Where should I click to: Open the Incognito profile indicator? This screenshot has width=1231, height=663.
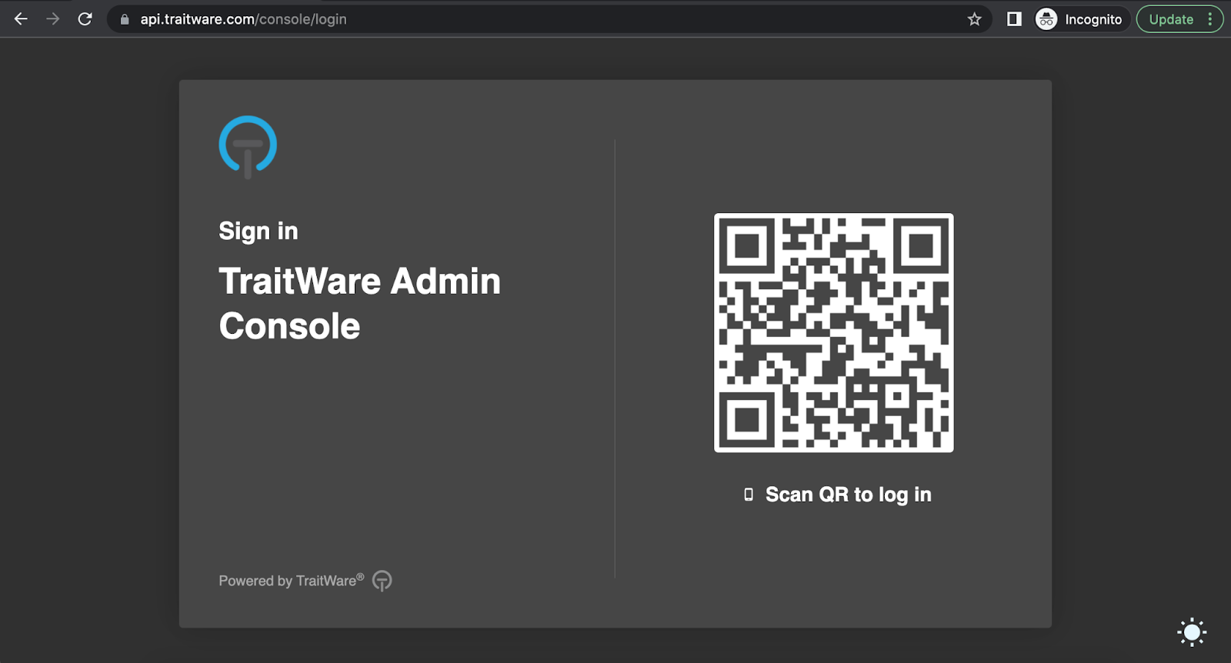pos(1080,19)
